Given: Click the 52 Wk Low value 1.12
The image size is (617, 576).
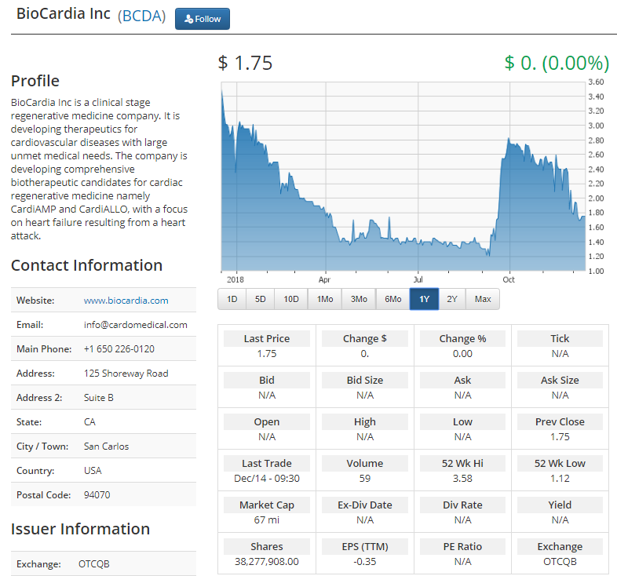Looking at the screenshot, I should tap(560, 479).
